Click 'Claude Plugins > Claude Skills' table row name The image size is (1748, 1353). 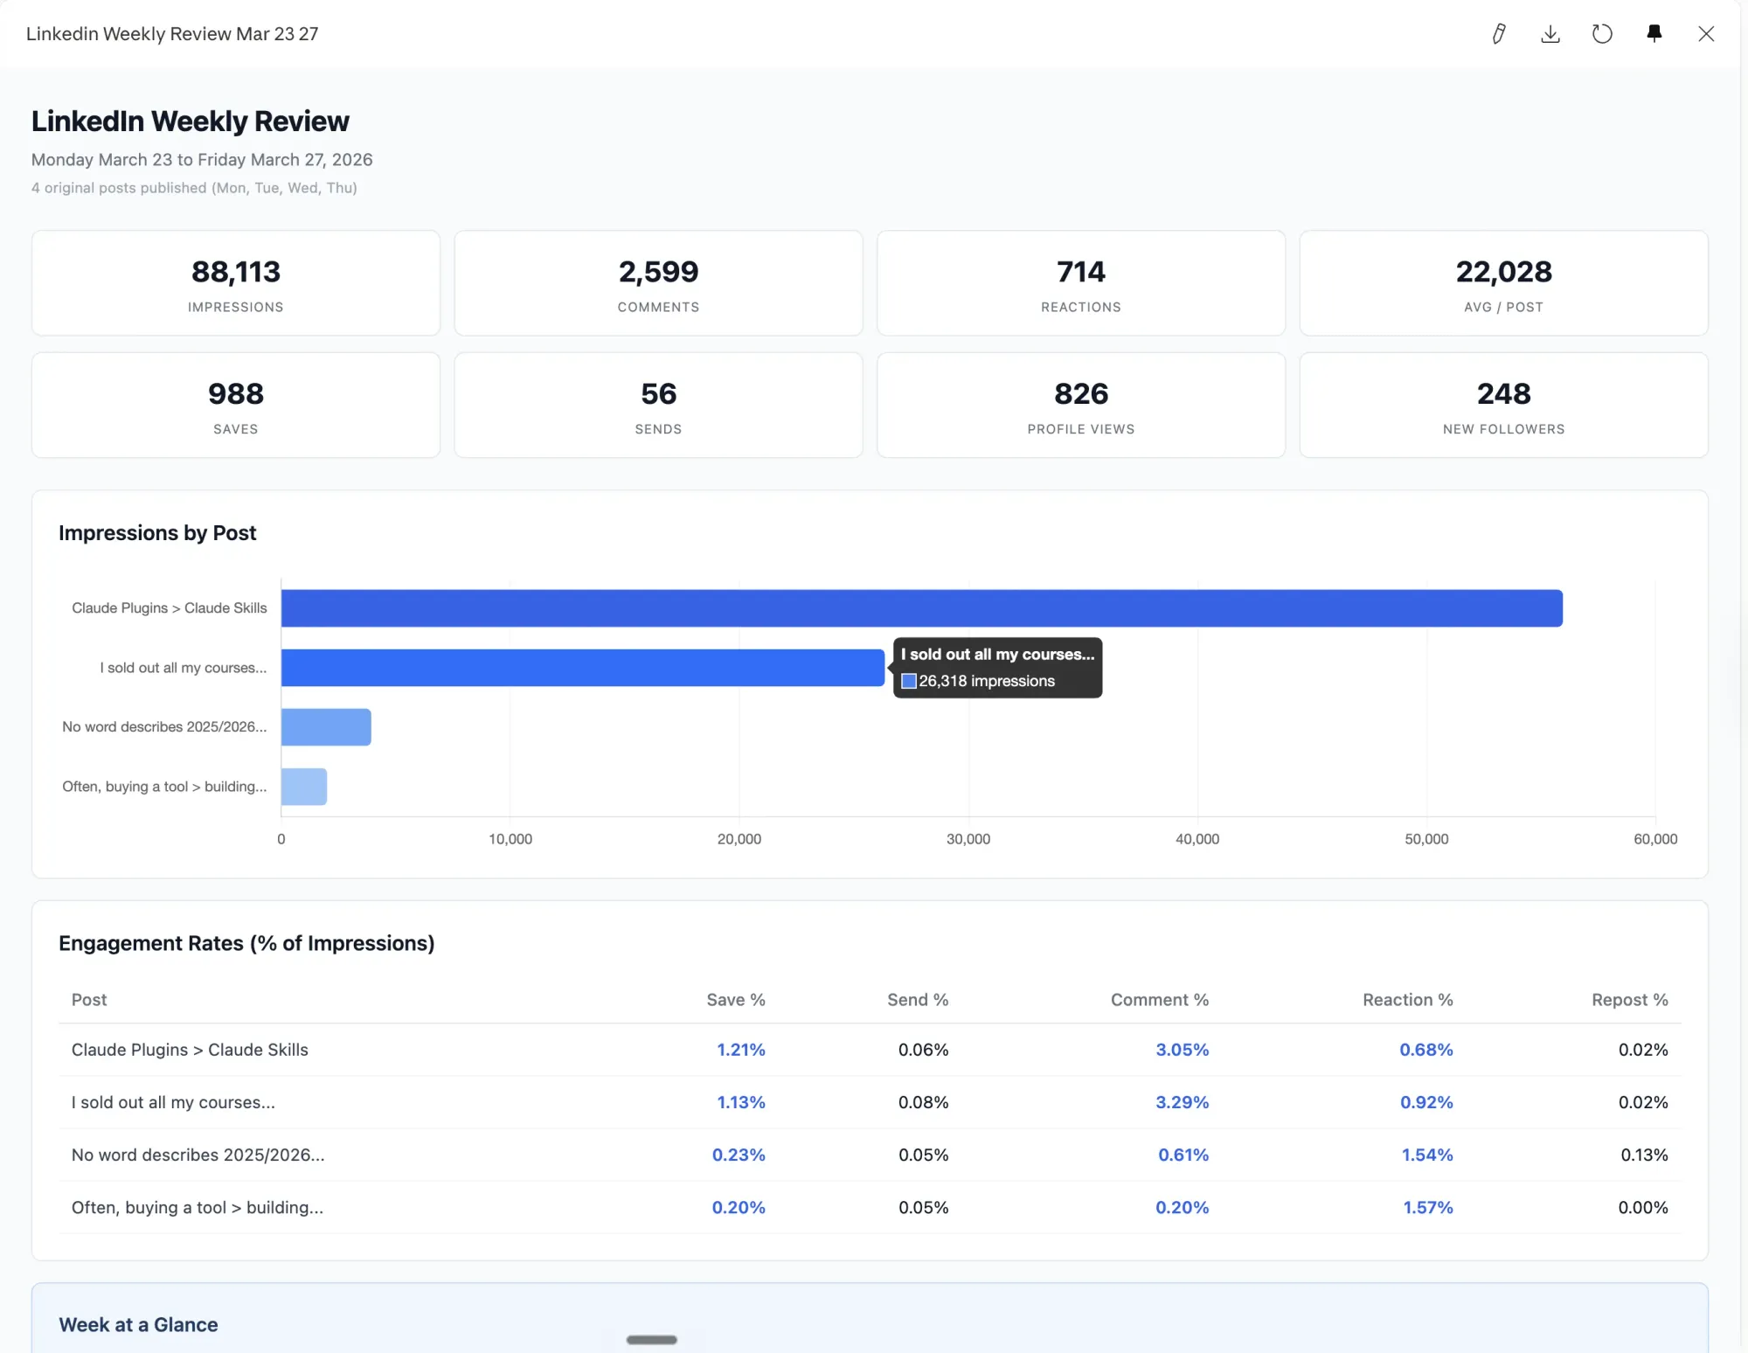click(190, 1050)
